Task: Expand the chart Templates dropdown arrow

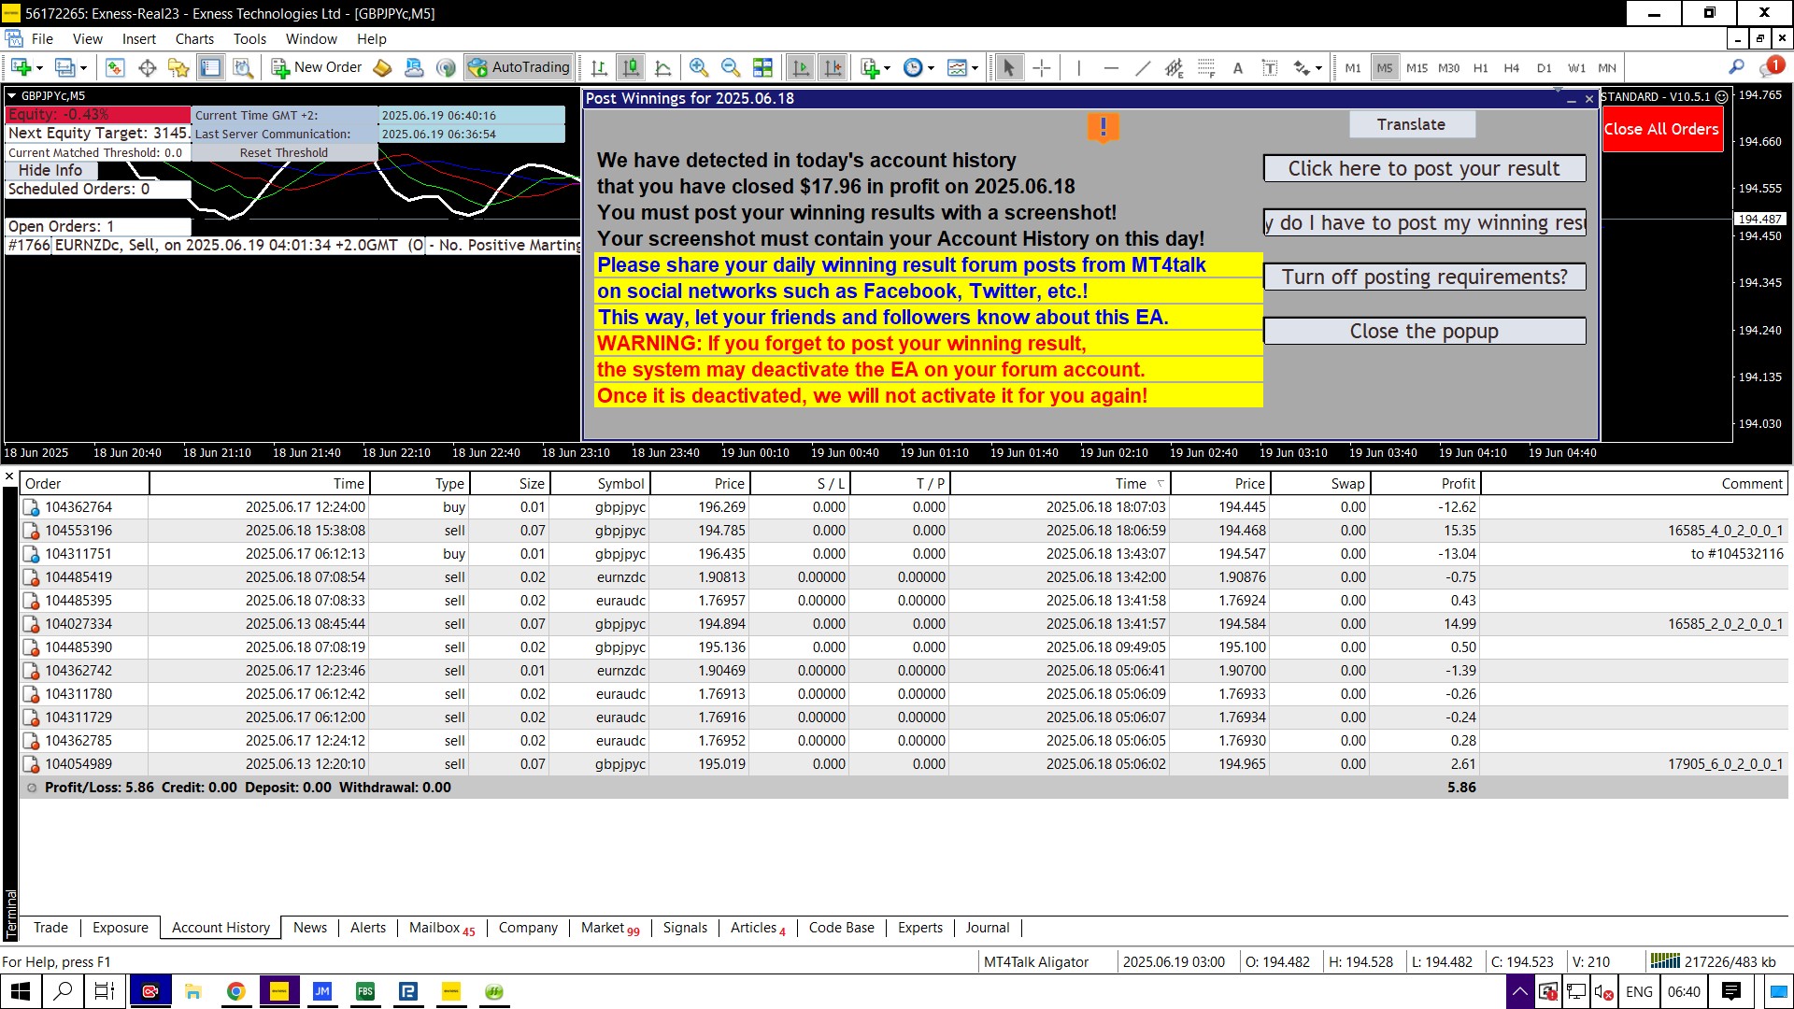Action: [x=975, y=68]
